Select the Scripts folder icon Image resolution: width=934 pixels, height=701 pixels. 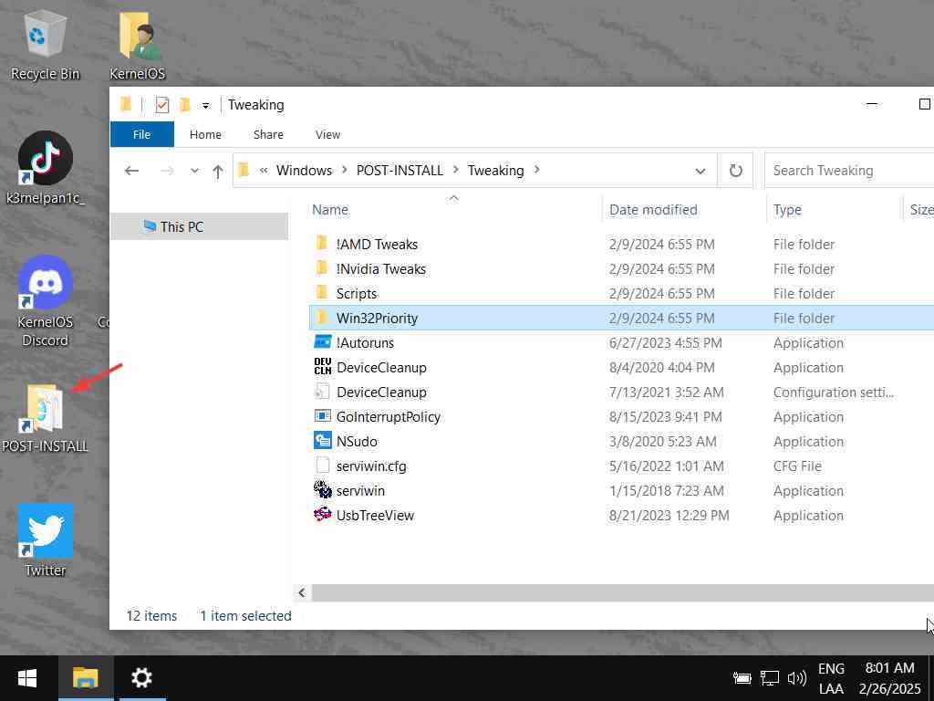pos(322,293)
